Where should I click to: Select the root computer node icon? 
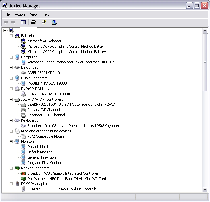(11, 30)
